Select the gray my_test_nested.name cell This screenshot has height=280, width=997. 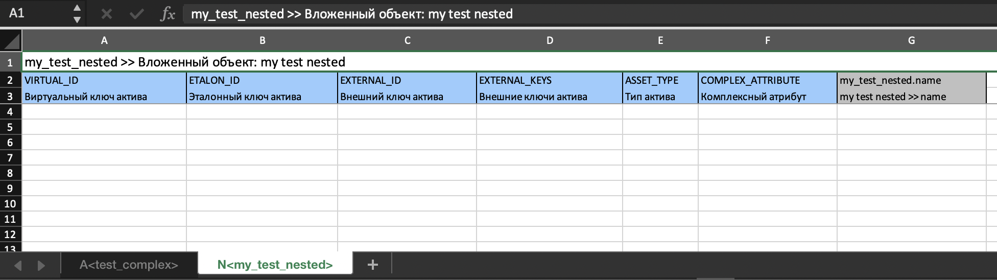(911, 80)
